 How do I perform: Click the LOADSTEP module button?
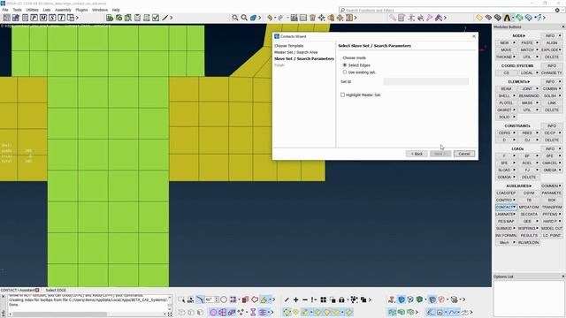506,193
